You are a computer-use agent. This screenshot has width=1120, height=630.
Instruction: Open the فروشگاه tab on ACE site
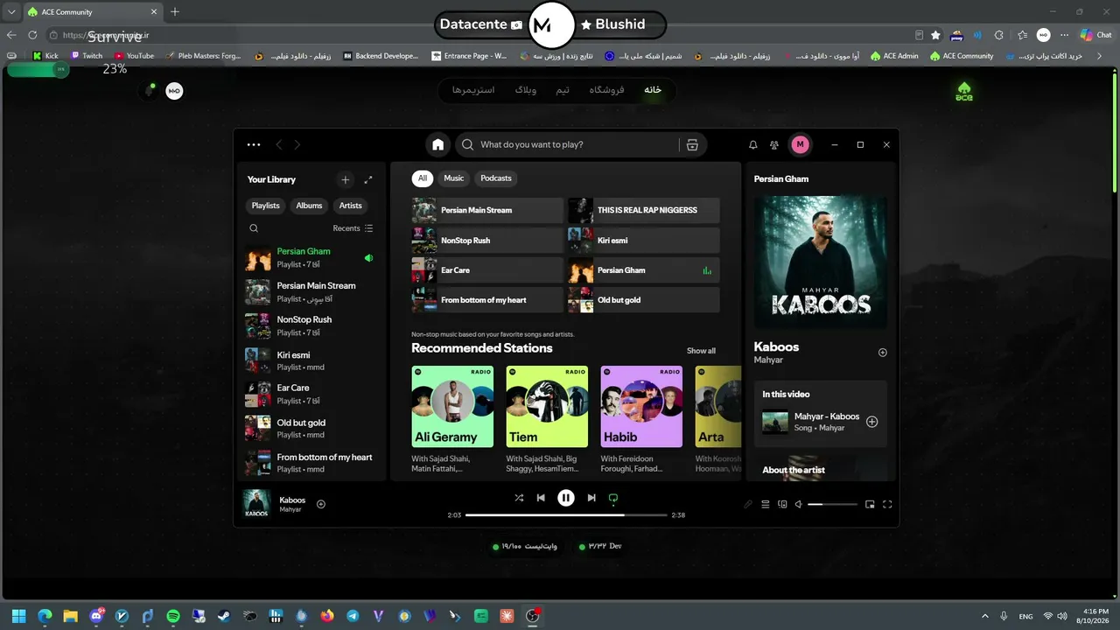pyautogui.click(x=606, y=90)
